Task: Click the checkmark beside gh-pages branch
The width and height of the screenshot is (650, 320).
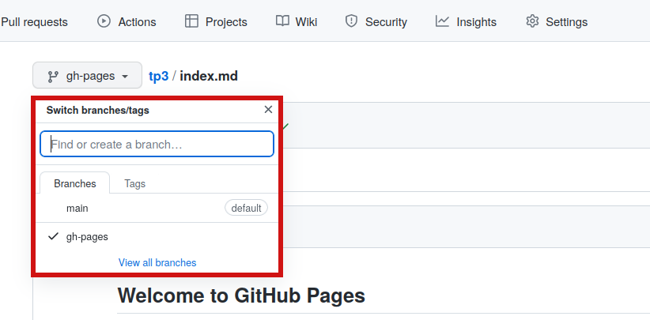Action: (53, 236)
